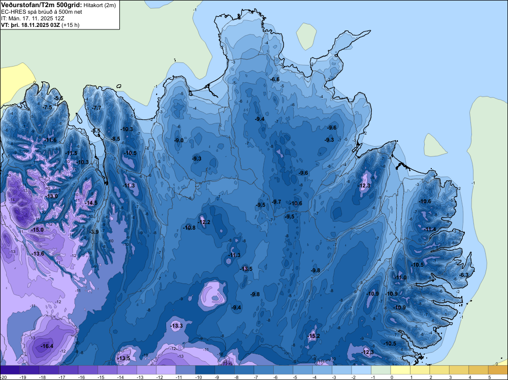Click pale yellow legend swatch between 0 and 1
The height and width of the screenshot is (380, 508).
(400, 370)
